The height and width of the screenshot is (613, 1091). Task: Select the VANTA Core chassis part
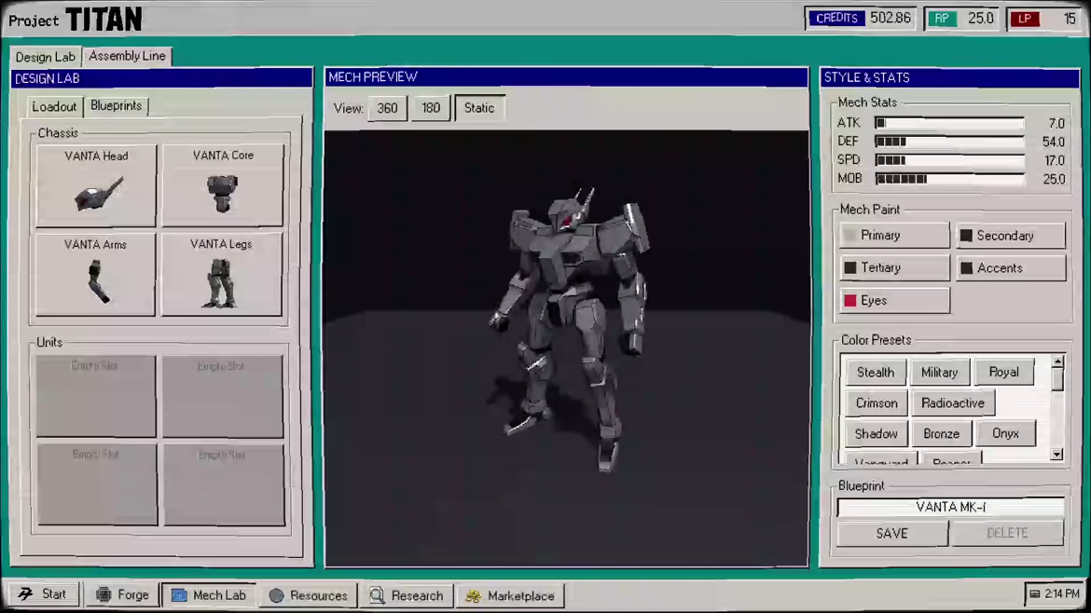click(x=223, y=184)
